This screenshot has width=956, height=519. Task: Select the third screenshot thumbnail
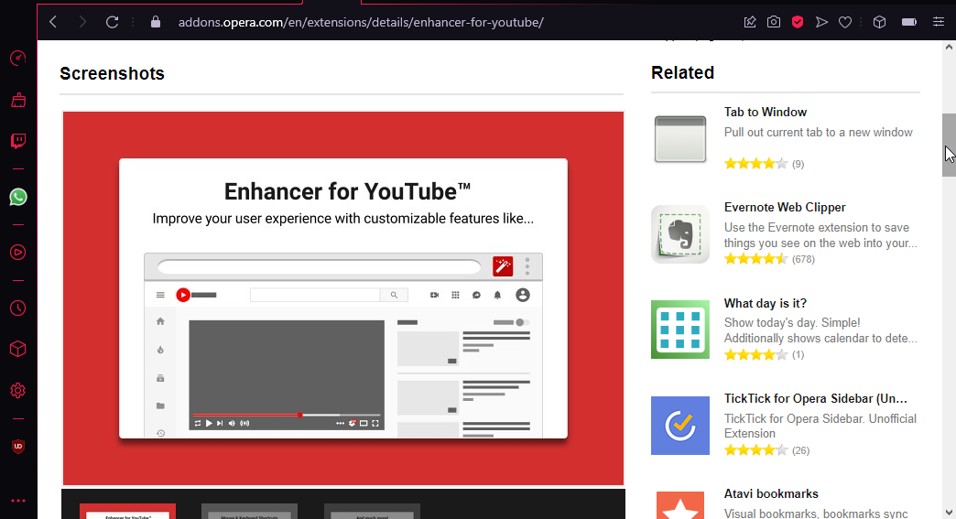(x=372, y=511)
